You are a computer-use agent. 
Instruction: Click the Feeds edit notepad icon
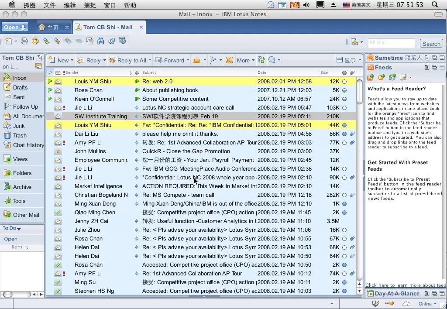pyautogui.click(x=403, y=77)
